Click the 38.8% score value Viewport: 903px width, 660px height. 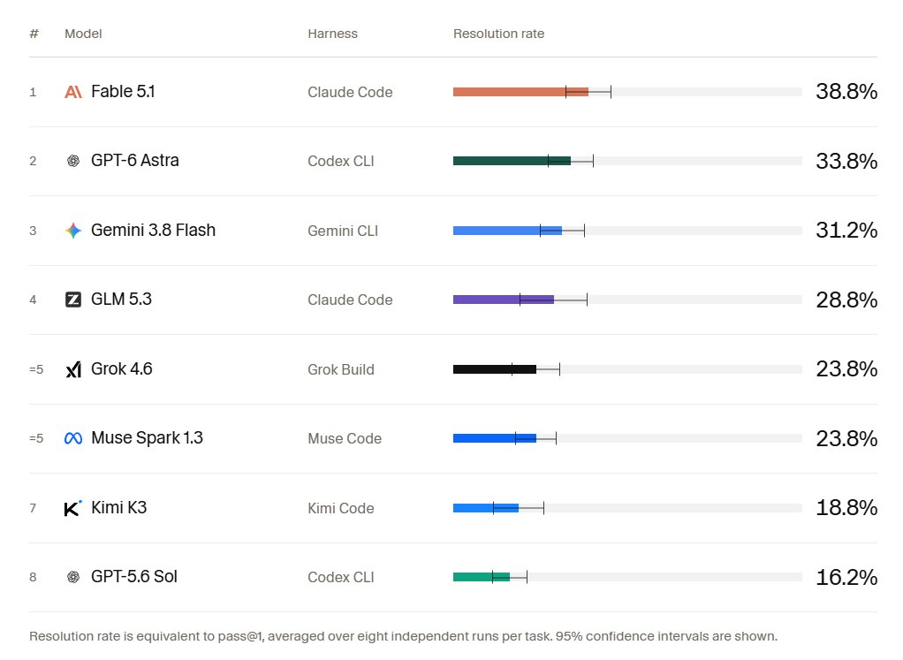846,92
